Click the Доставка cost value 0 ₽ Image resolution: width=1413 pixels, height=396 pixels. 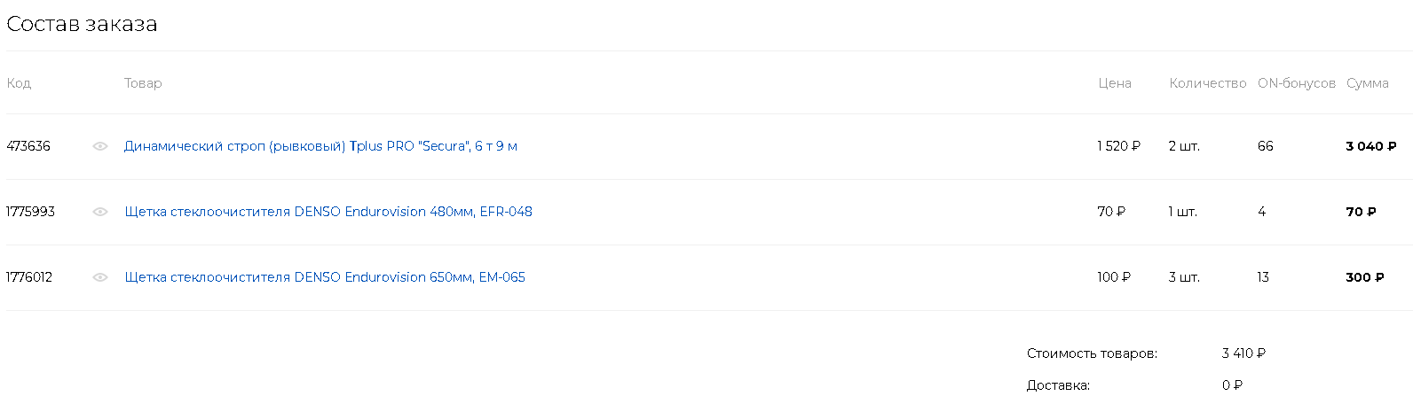[1232, 385]
